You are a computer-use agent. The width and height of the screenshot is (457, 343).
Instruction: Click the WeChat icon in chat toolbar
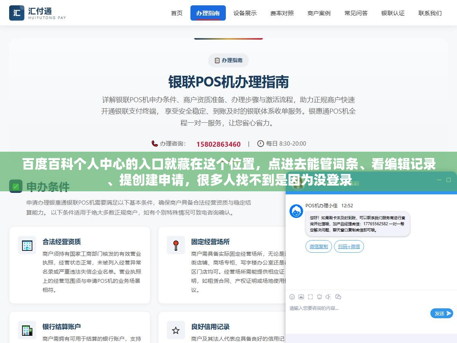pos(338,297)
